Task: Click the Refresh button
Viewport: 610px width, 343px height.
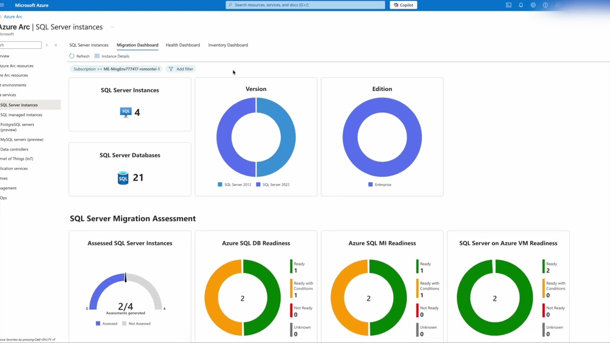Action: (x=79, y=56)
